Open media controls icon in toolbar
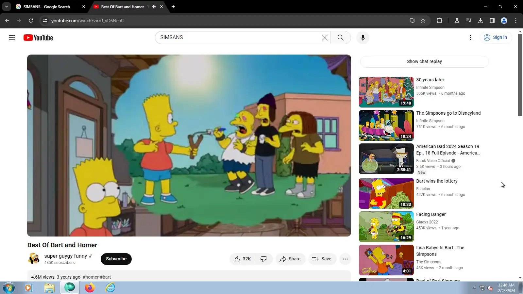This screenshot has height=294, width=523. (469, 21)
